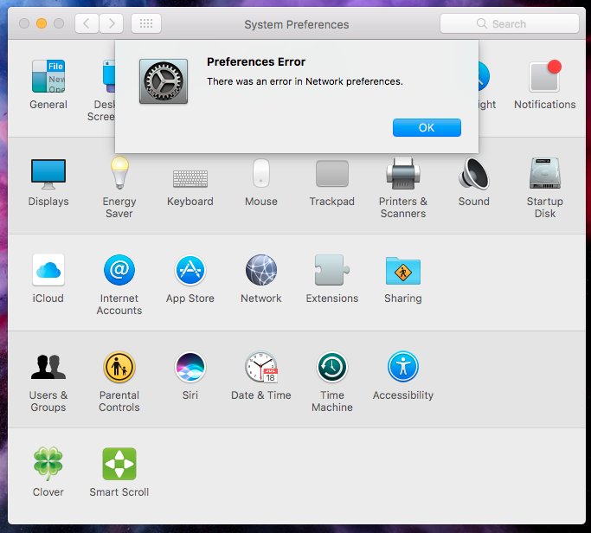Open Notifications preferences
The height and width of the screenshot is (533, 591).
click(x=544, y=78)
